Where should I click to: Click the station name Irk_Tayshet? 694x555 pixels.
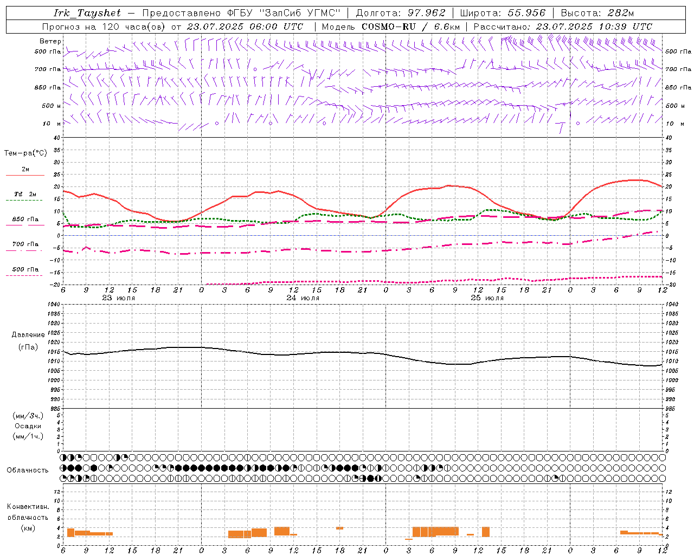(87, 13)
